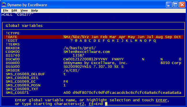Click the 13587 value
This screenshot has height=107, width=187.
[x=78, y=56]
